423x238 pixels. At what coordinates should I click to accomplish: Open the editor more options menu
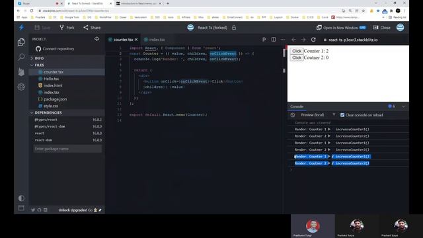(282, 40)
